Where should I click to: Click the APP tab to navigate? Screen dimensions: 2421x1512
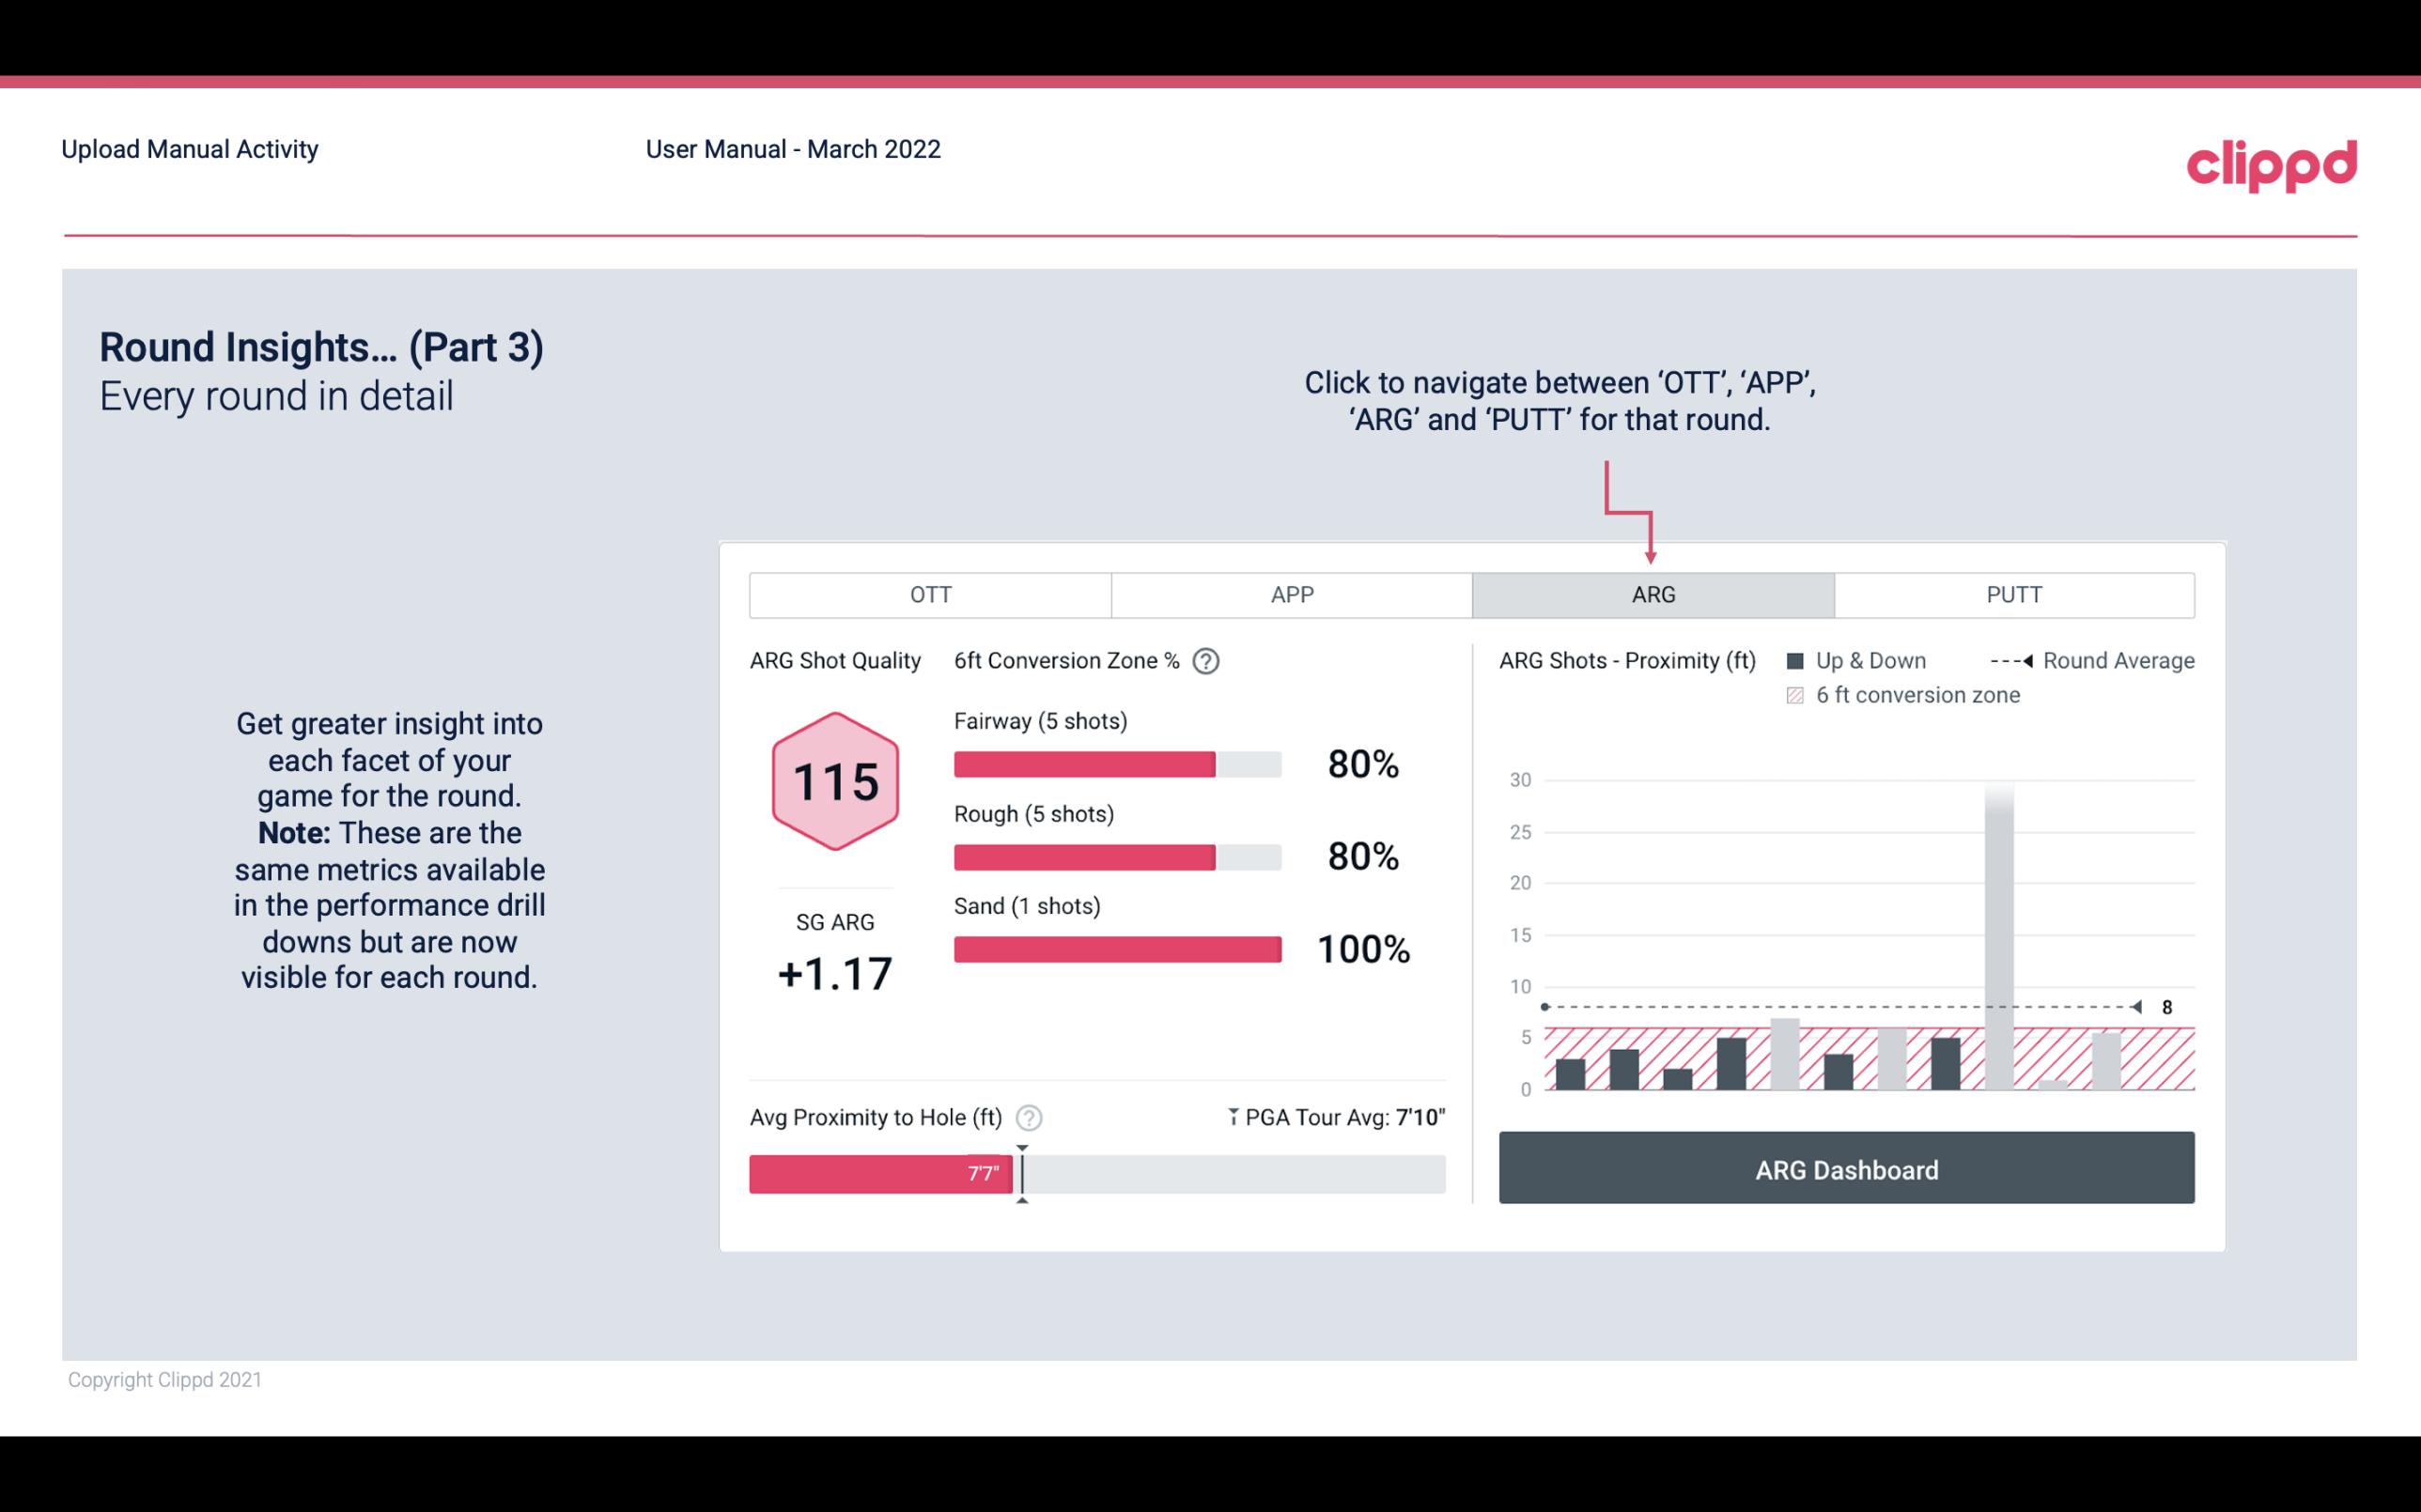tap(1293, 594)
